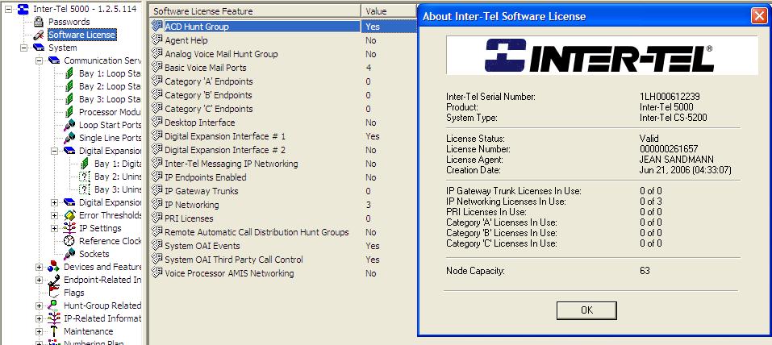
Task: Expand the Hunt-Group Related node
Action: 39,306
